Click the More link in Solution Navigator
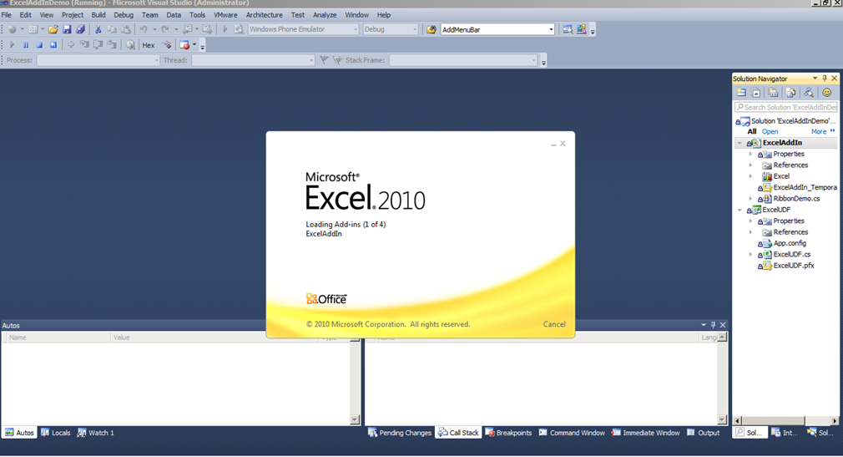The width and height of the screenshot is (843, 457). pyautogui.click(x=819, y=131)
